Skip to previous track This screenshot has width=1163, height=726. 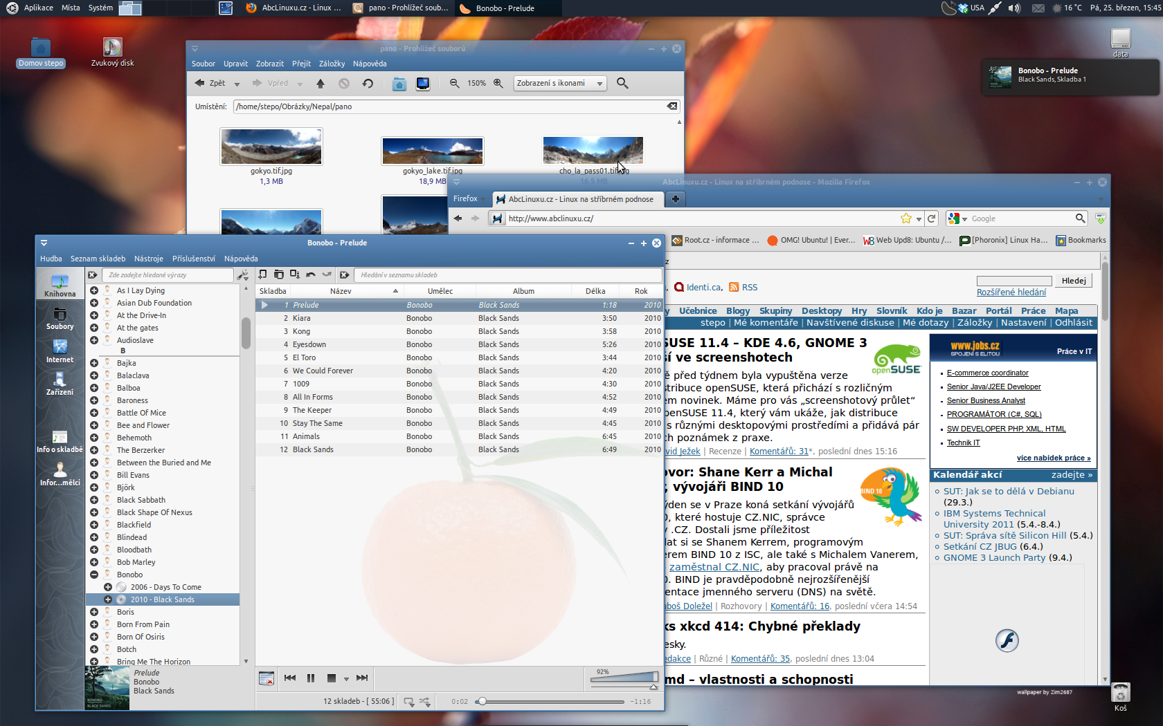pyautogui.click(x=290, y=678)
